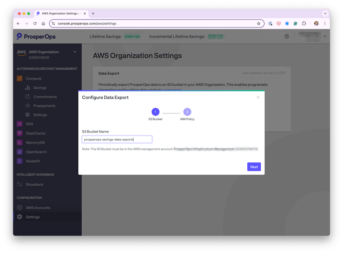Open the browser extensions puzzle icon

304,23
